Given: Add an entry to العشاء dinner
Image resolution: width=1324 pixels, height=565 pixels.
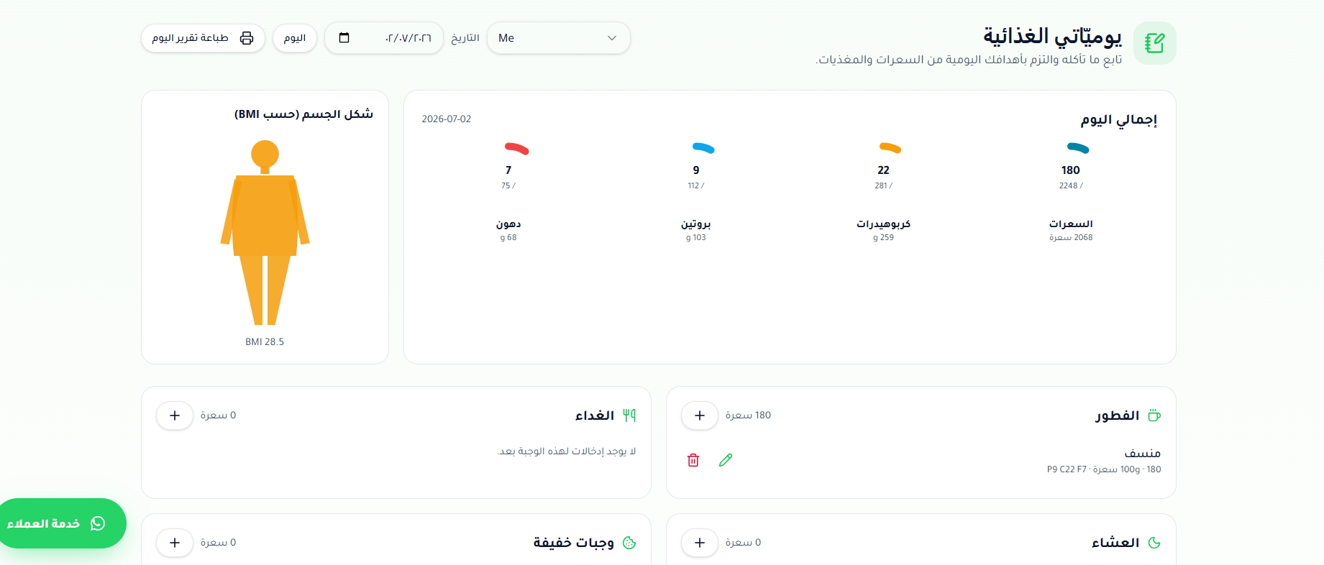Looking at the screenshot, I should pyautogui.click(x=700, y=543).
